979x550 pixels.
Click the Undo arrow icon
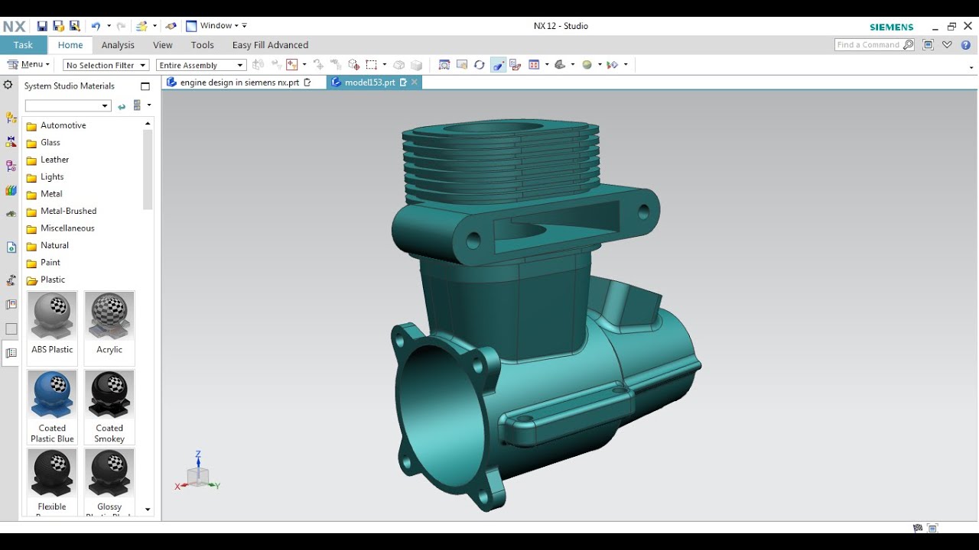coord(96,26)
